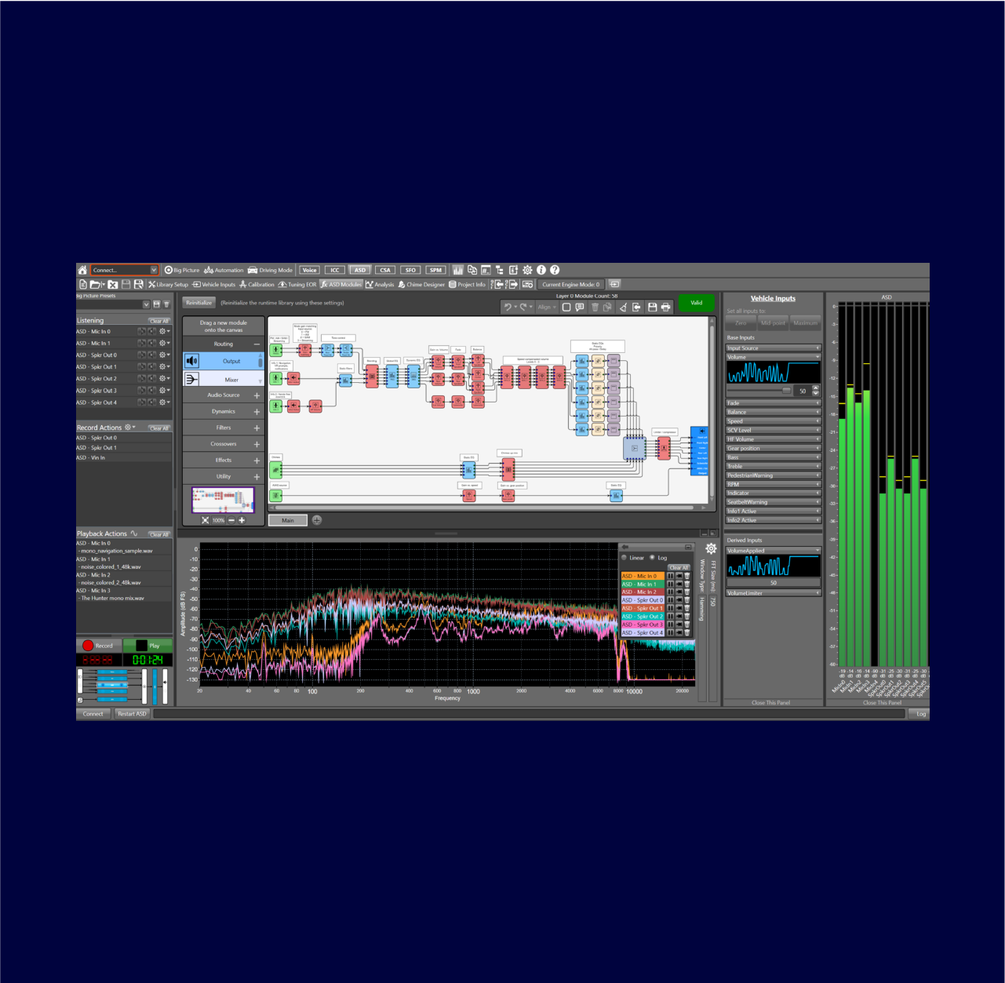
Task: Open the Vehicle Inputs tab
Action: [213, 284]
